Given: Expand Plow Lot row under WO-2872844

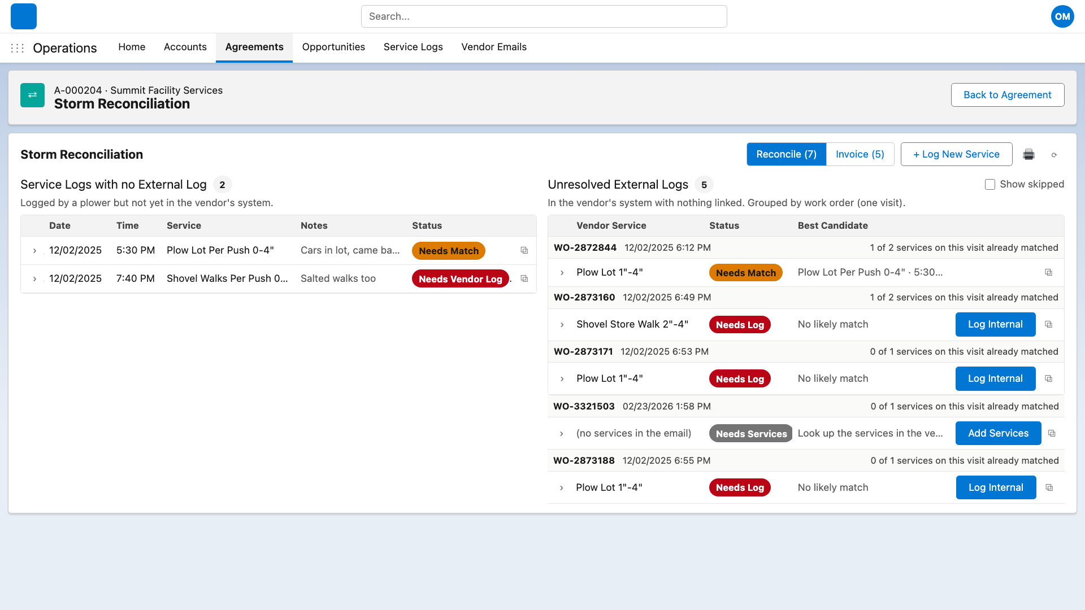Looking at the screenshot, I should tap(562, 273).
